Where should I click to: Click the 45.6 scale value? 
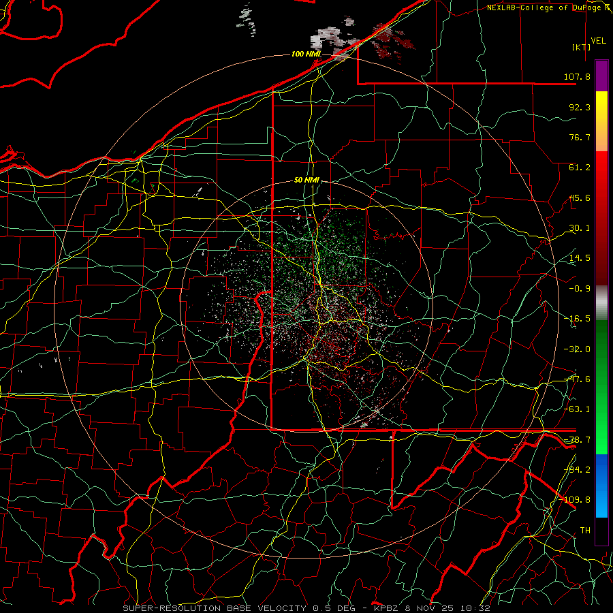click(x=580, y=198)
